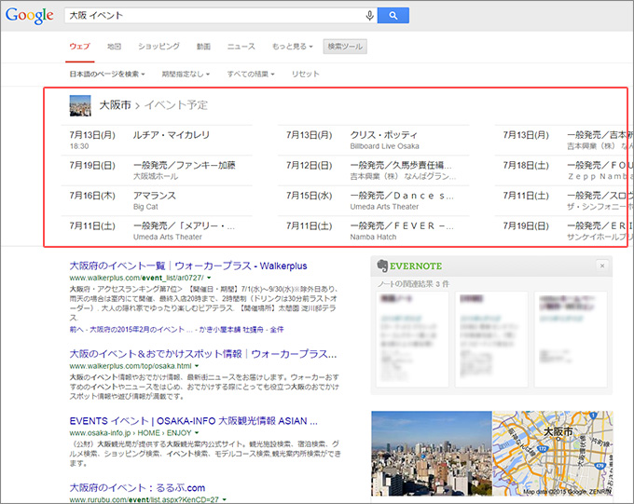The height and width of the screenshot is (504, 634).
Task: Open the 動画 tab
Action: coord(203,47)
